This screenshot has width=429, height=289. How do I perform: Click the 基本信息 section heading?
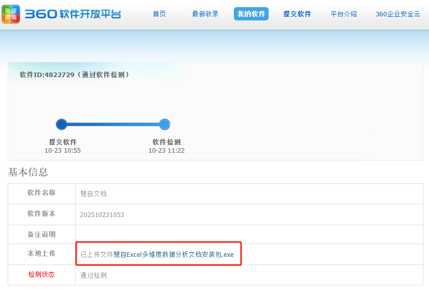click(28, 172)
